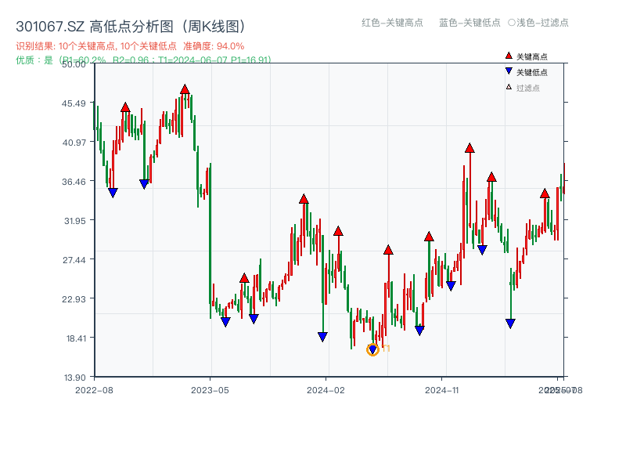Viewport: 626px width, 470px height.
Task: Click the 2024-02 x-axis date label
Action: coord(326,390)
